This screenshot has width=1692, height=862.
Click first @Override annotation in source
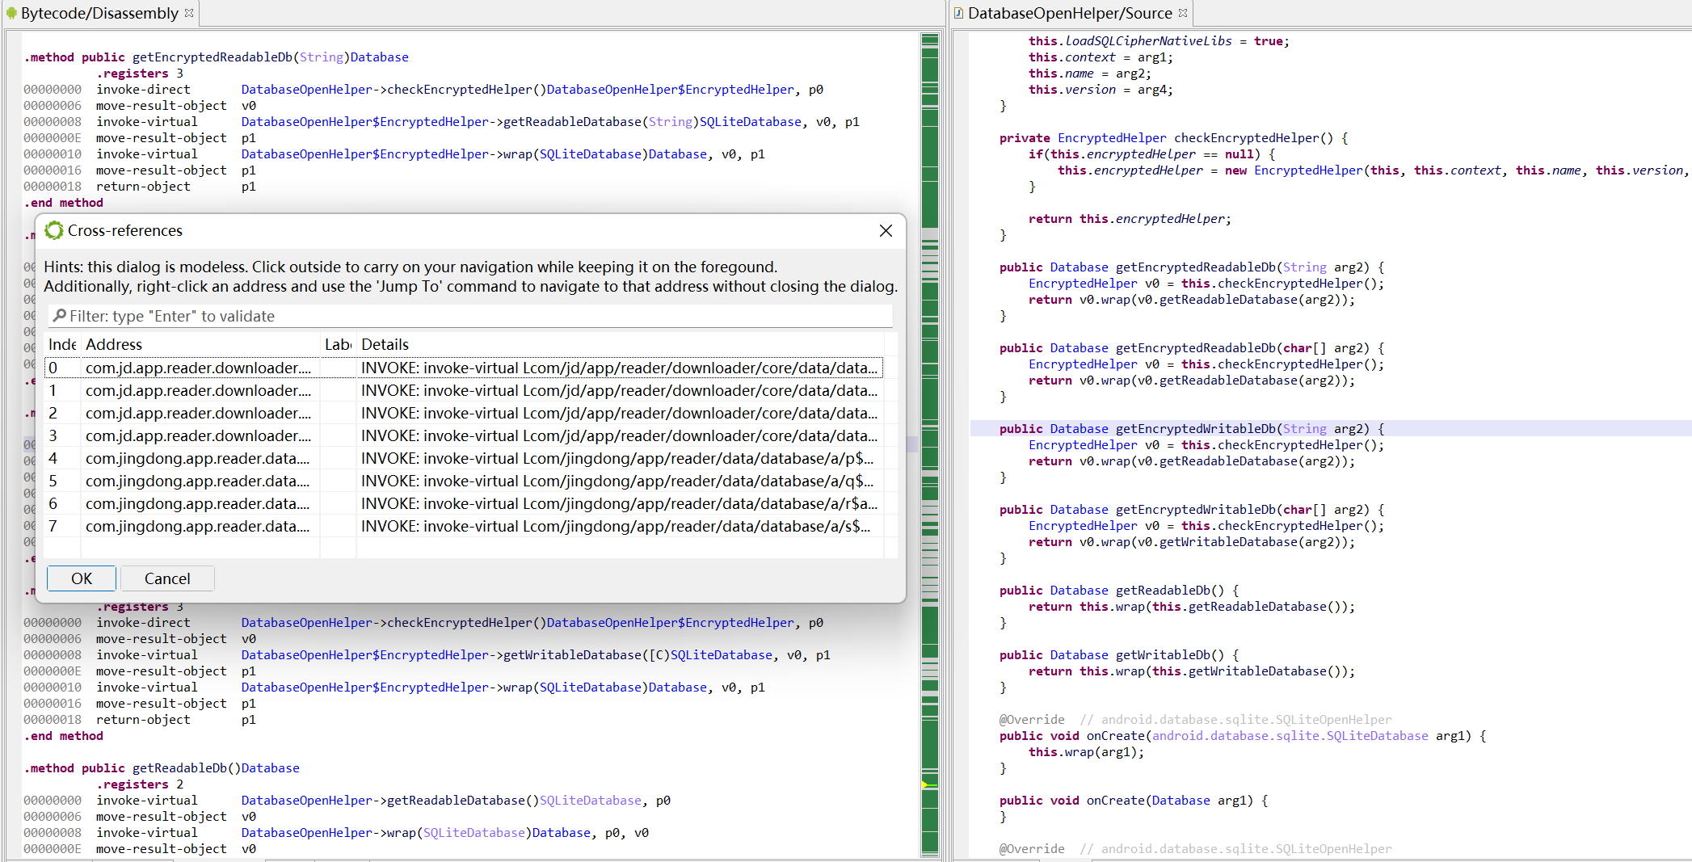(x=1032, y=720)
